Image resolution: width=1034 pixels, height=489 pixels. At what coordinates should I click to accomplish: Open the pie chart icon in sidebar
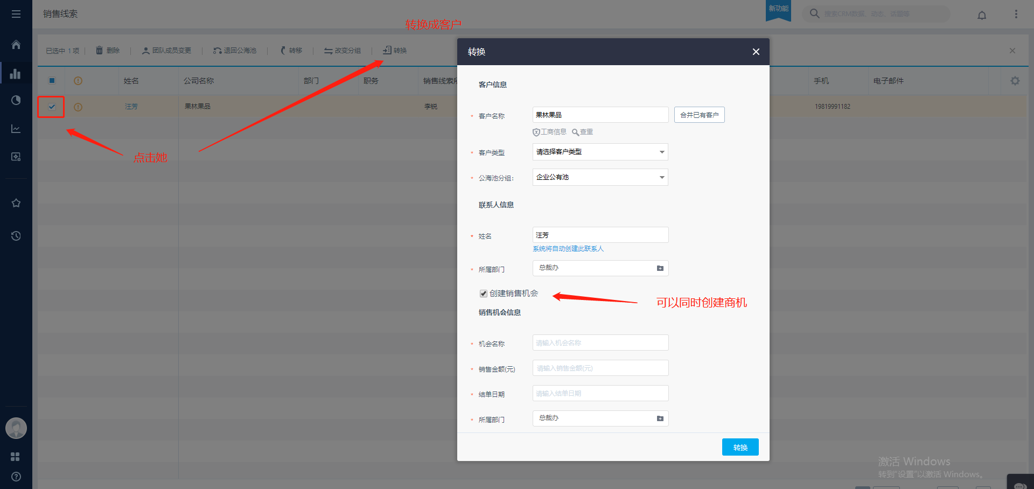16,100
